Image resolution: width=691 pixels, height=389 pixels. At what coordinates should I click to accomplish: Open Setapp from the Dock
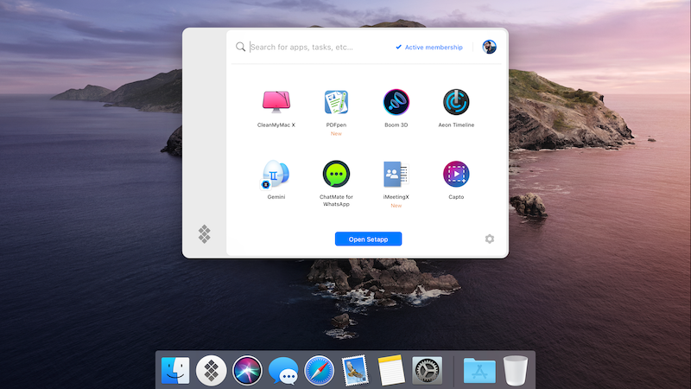point(211,371)
